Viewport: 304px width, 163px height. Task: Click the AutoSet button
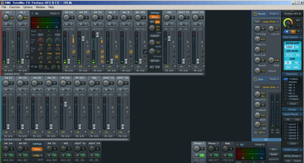(x=155, y=36)
